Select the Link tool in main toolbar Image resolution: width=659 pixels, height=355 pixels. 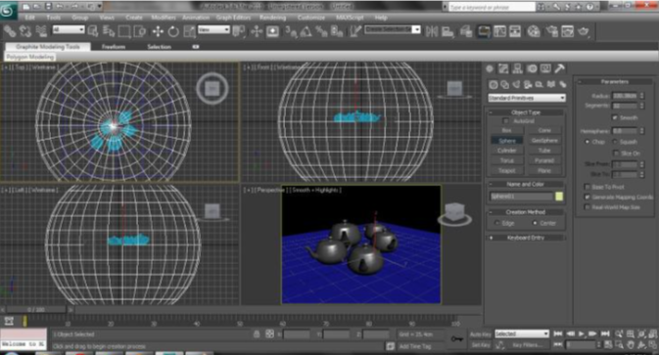pos(9,31)
